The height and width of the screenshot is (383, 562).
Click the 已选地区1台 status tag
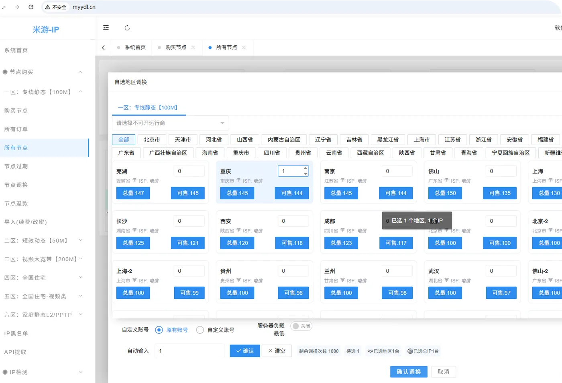[x=383, y=351]
